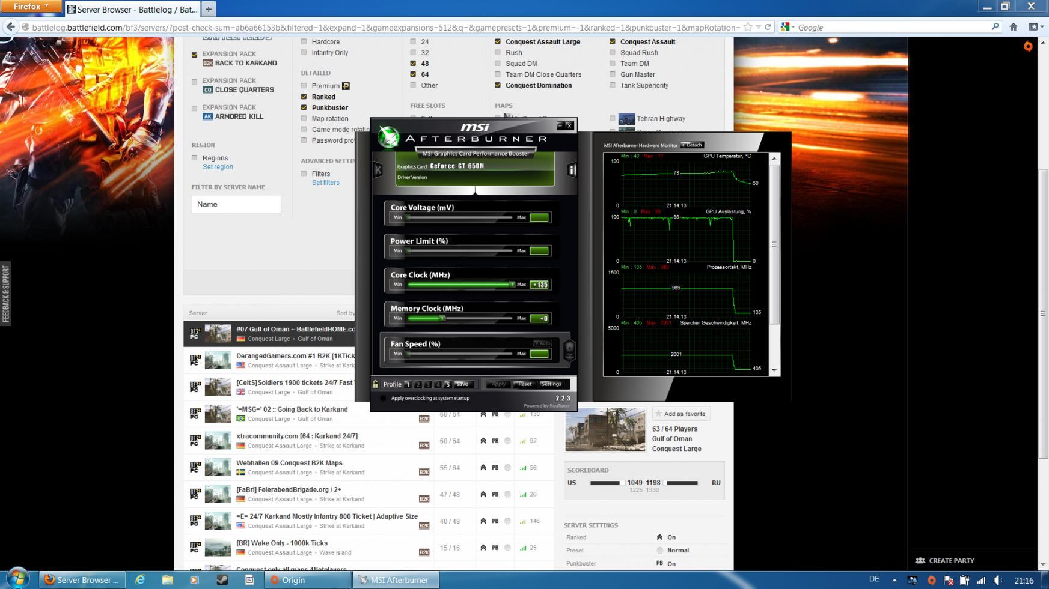Image resolution: width=1049 pixels, height=589 pixels.
Task: Click the server Name filter field
Action: tap(236, 204)
